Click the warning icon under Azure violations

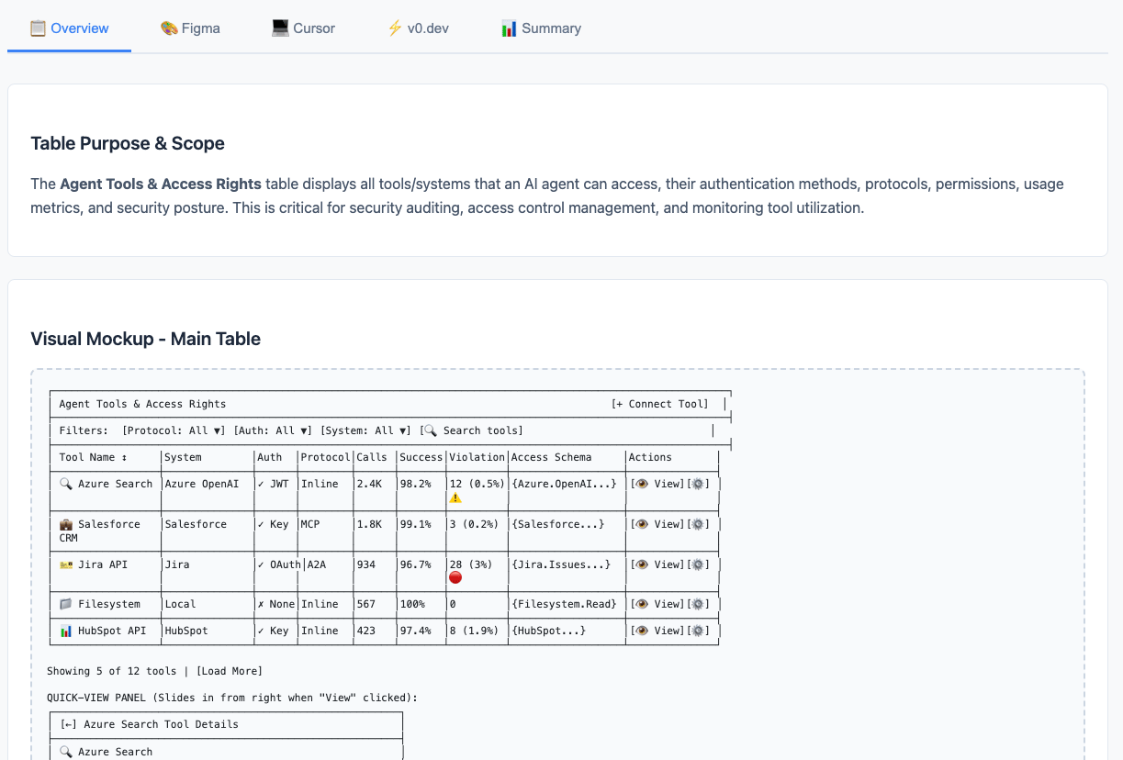tap(455, 497)
